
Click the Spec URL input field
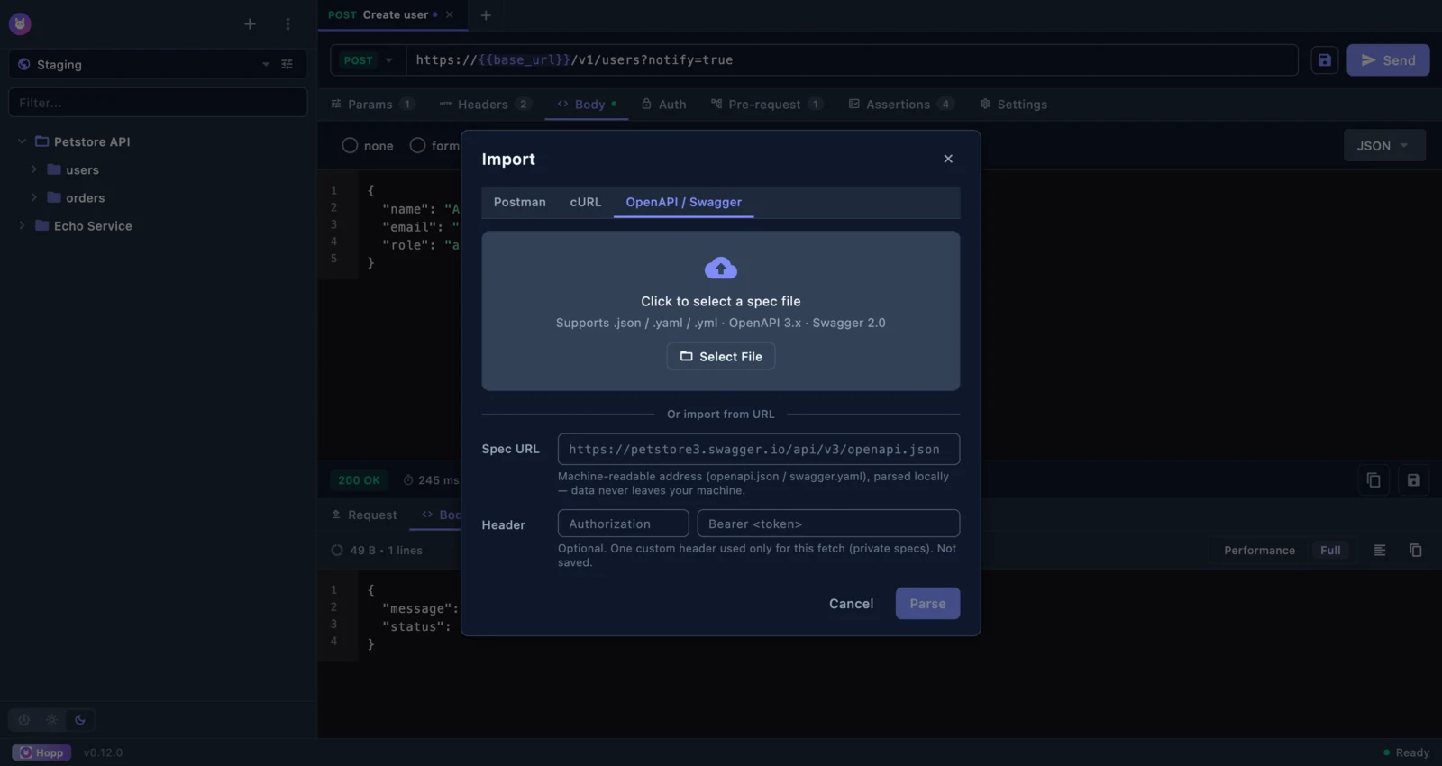pos(759,449)
